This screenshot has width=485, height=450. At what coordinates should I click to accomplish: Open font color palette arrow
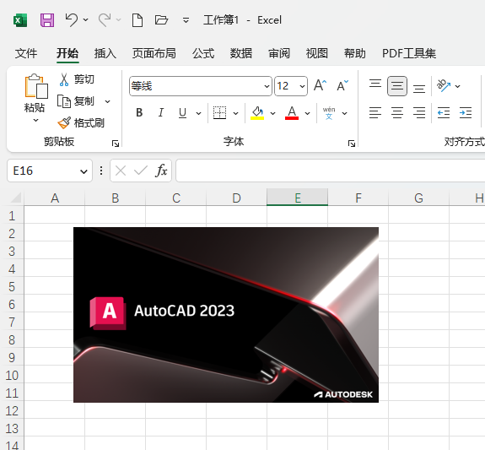pos(308,113)
